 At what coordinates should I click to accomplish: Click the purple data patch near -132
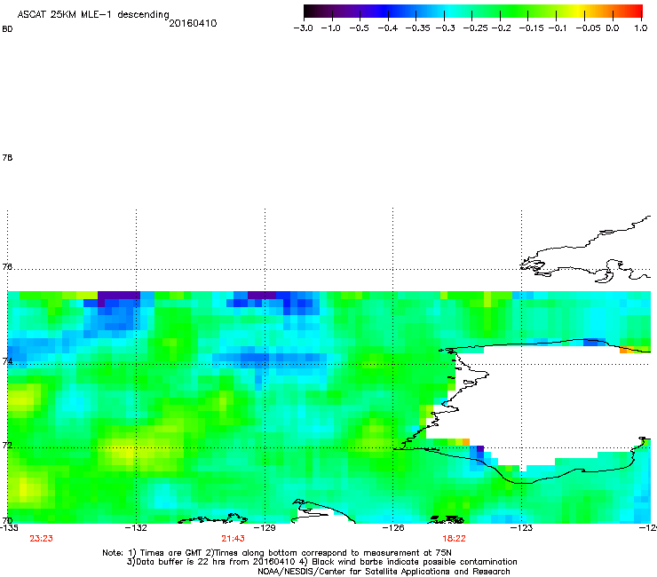tap(119, 295)
